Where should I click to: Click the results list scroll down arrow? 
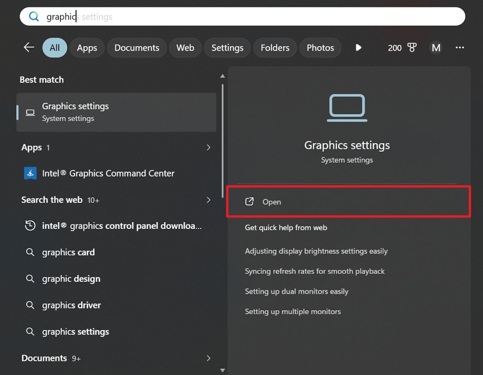point(222,370)
